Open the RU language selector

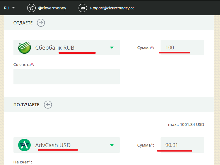coord(9,8)
